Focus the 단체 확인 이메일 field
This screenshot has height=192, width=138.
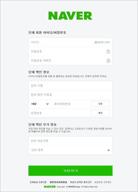70,95
